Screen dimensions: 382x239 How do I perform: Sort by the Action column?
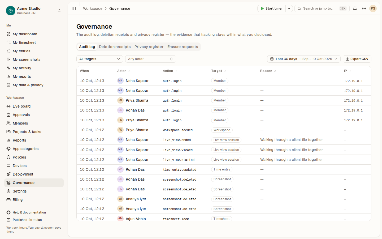(170, 71)
